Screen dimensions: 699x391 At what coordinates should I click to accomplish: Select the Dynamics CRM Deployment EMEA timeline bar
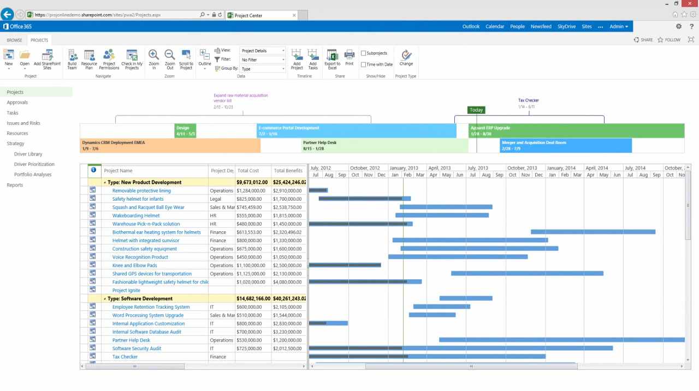170,146
